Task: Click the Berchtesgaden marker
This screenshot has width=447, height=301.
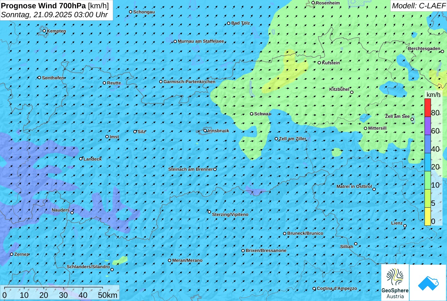Action: pyautogui.click(x=443, y=51)
